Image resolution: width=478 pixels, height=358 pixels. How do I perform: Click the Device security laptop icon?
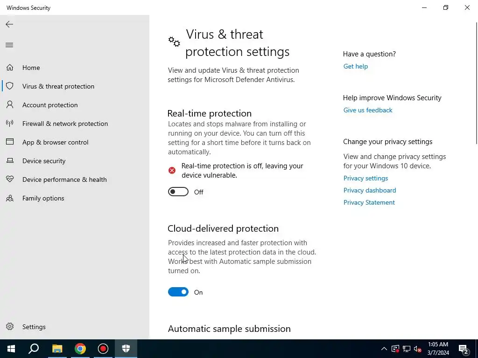10,160
